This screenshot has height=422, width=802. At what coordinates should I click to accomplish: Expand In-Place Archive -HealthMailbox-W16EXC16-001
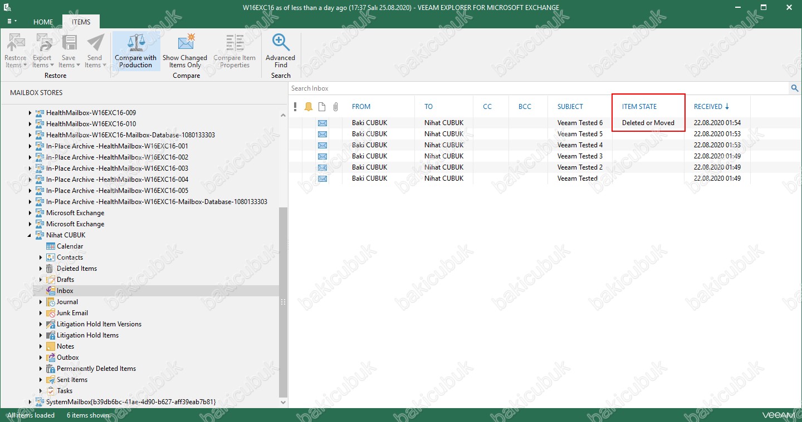(30, 146)
